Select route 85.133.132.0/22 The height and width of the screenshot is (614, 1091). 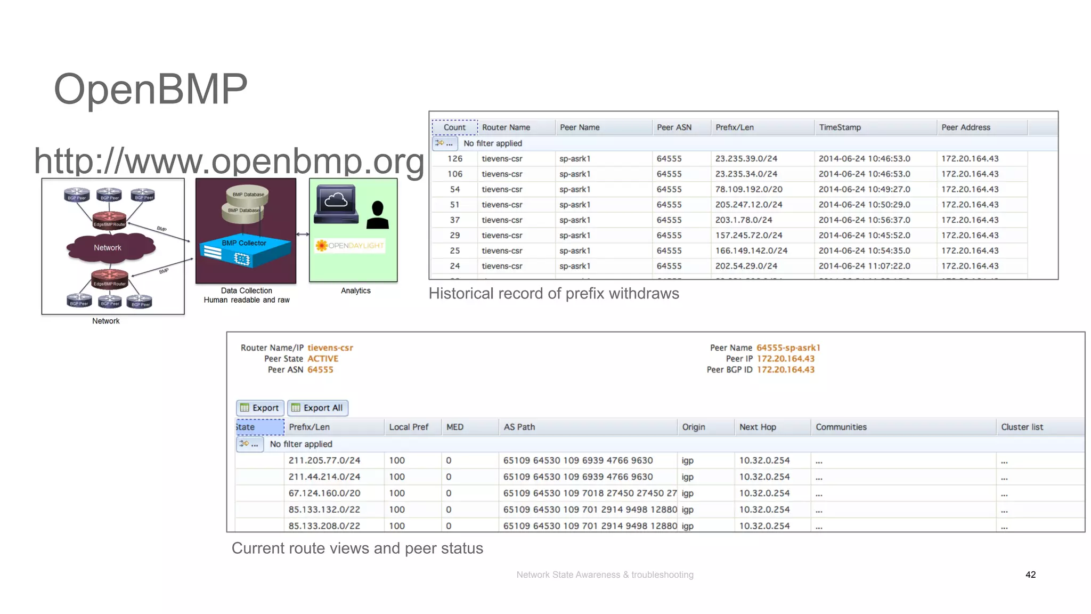coord(660,510)
